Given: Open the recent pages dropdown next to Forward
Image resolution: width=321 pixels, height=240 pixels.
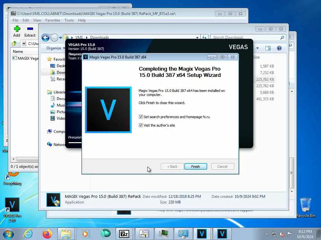Looking at the screenshot, I should 61,38.
